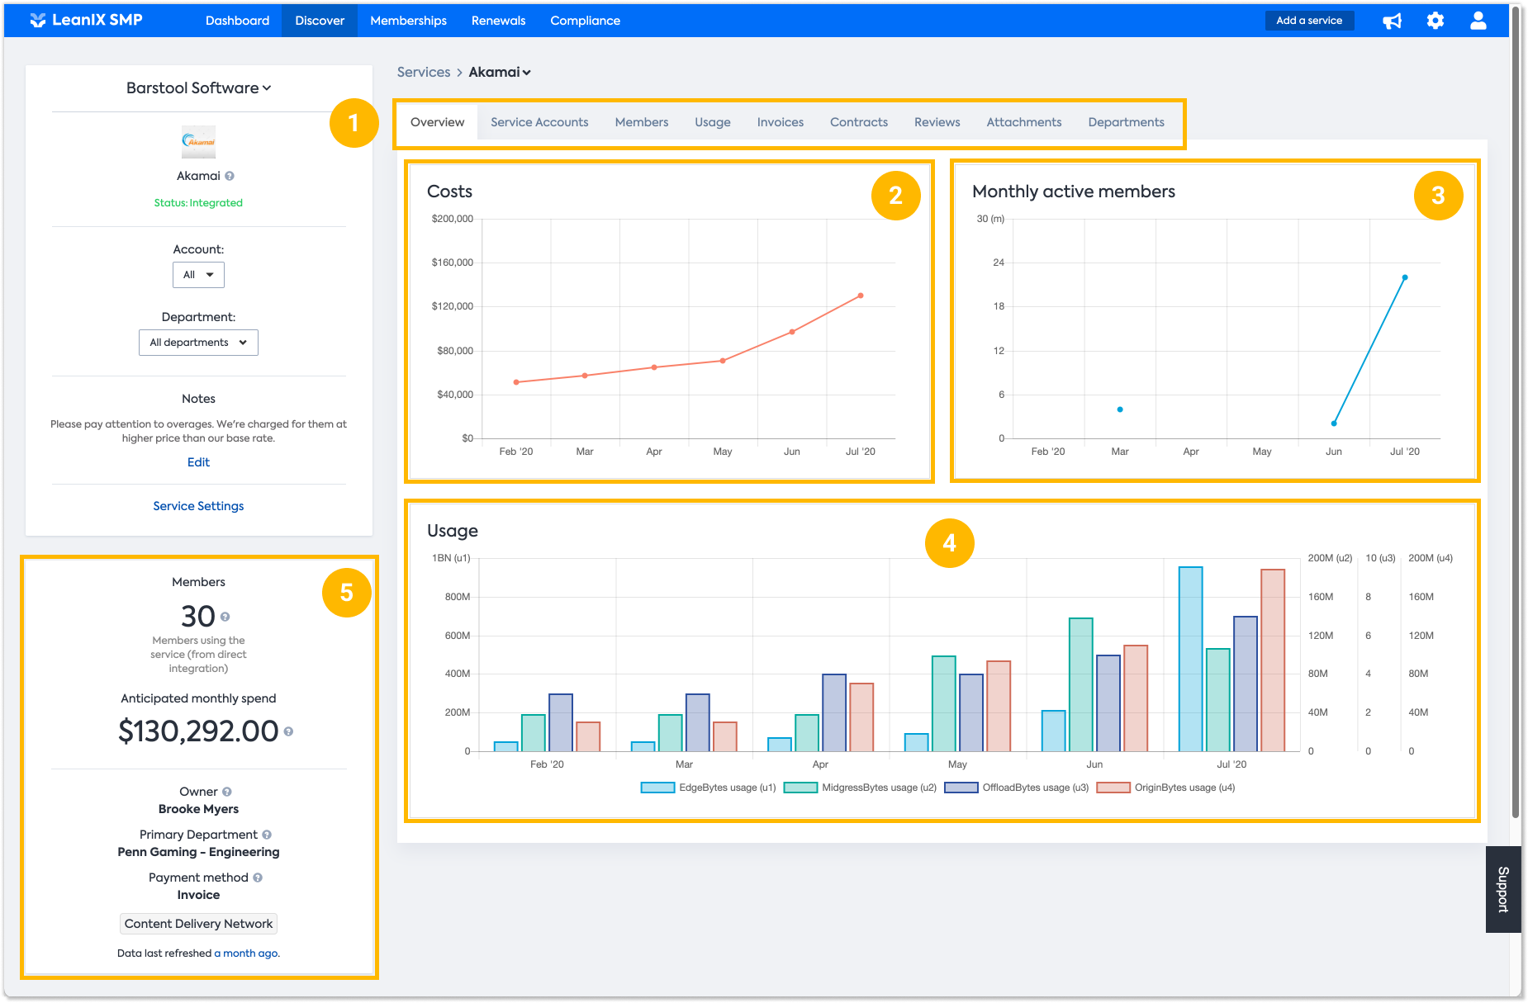The image size is (1528, 1003).
Task: Open the Renewals menu item
Action: click(498, 21)
